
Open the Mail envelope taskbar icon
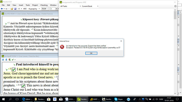61,99
